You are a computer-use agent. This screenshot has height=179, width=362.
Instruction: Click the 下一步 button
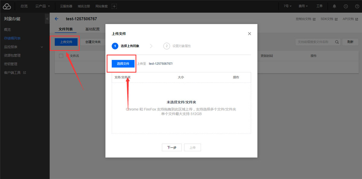pos(172,147)
